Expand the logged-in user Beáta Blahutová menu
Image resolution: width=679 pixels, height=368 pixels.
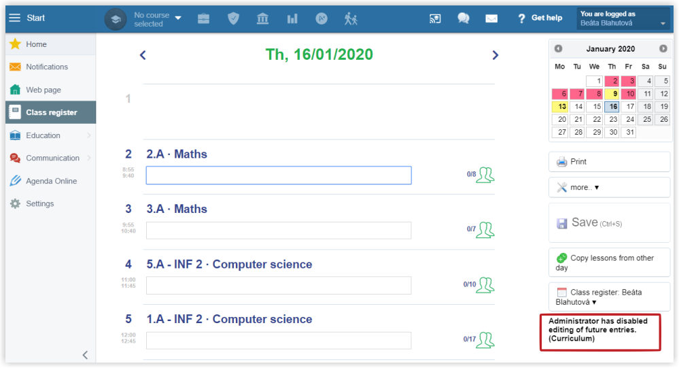[x=623, y=18]
